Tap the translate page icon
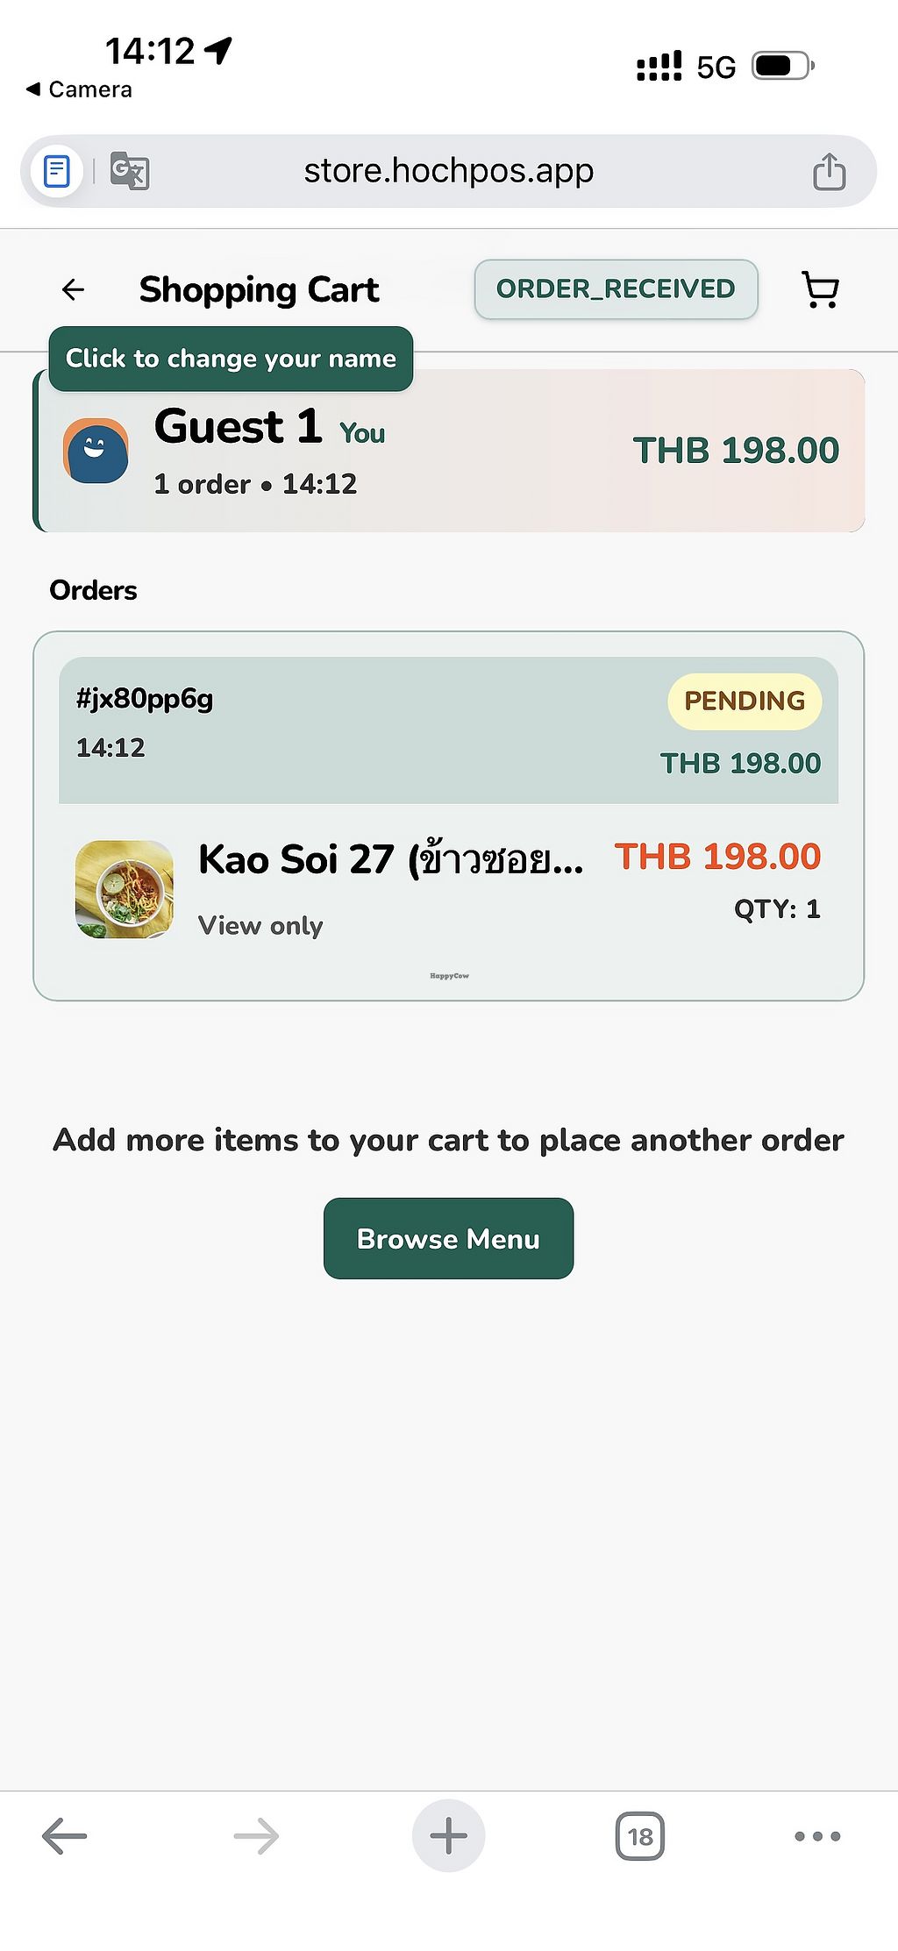This screenshot has height=1951, width=898. coord(130,171)
